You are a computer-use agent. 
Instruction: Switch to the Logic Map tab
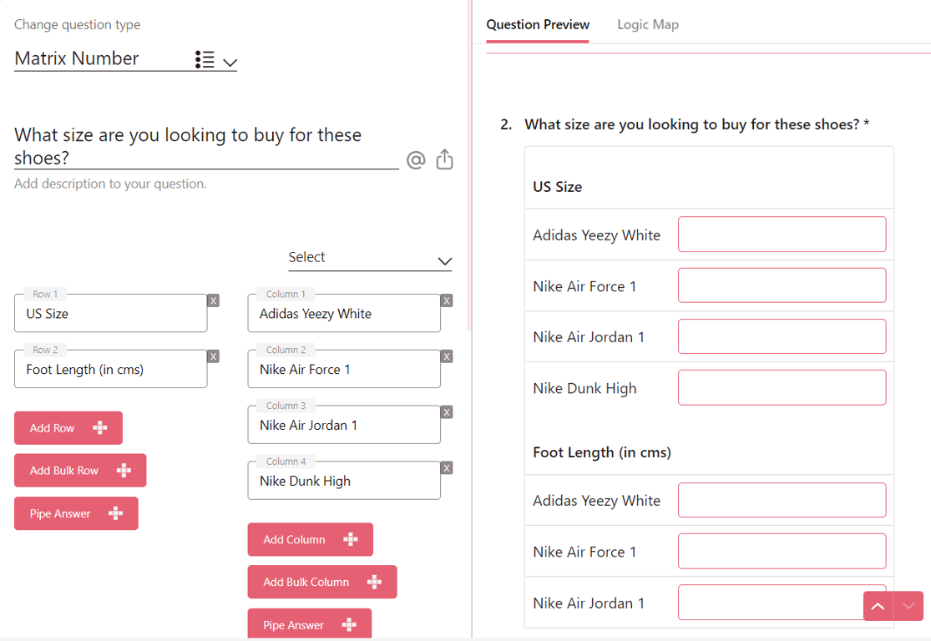pyautogui.click(x=647, y=24)
